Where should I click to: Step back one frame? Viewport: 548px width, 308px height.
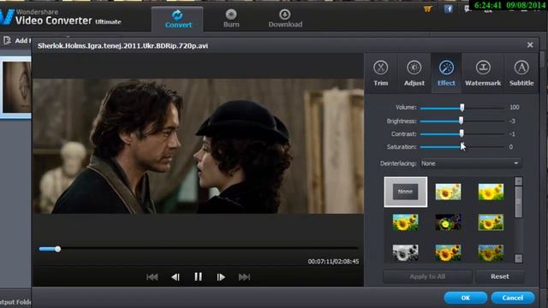(176, 277)
